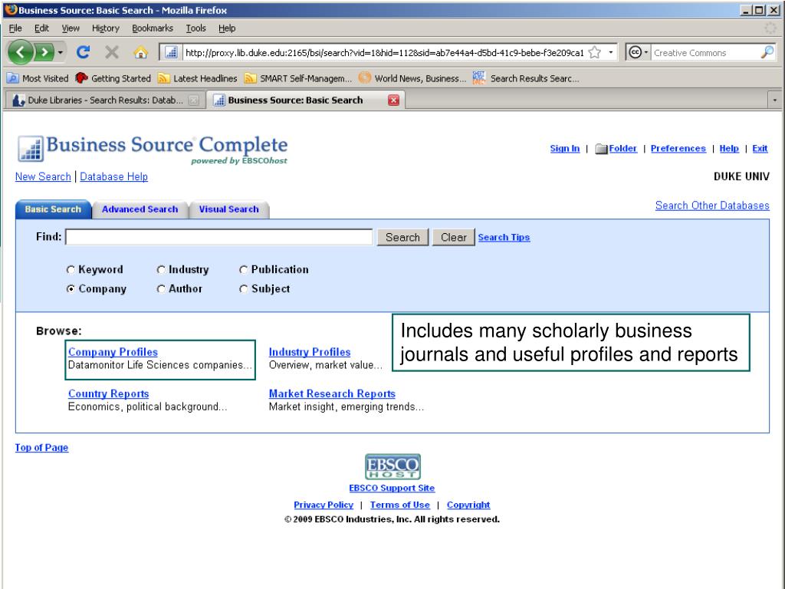Select the Subject radio button

point(243,288)
